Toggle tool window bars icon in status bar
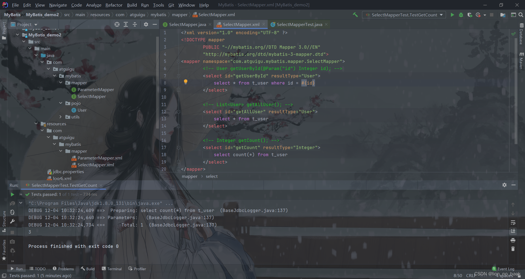 (x=4, y=275)
